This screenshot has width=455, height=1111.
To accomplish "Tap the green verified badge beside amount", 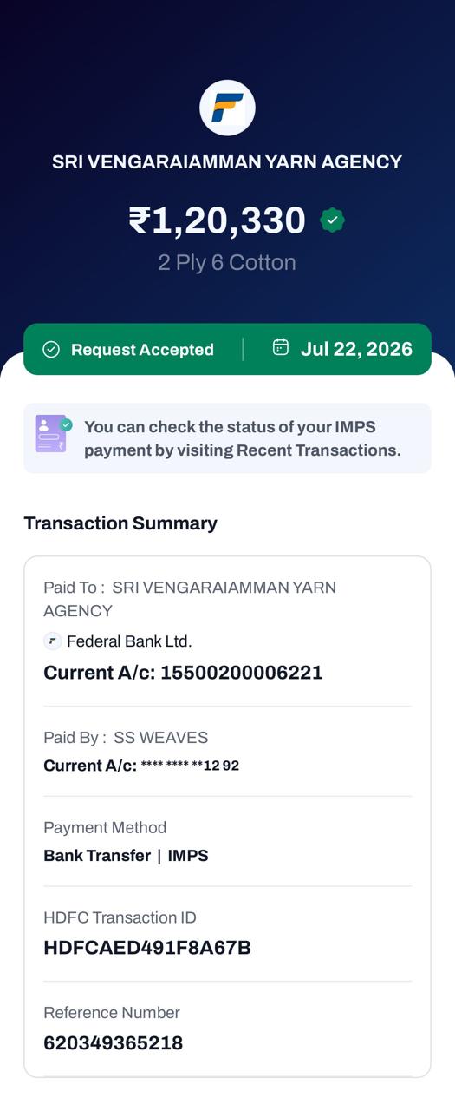I will coord(332,220).
